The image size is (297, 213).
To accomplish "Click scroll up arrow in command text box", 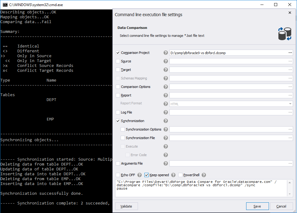I will (290, 182).
